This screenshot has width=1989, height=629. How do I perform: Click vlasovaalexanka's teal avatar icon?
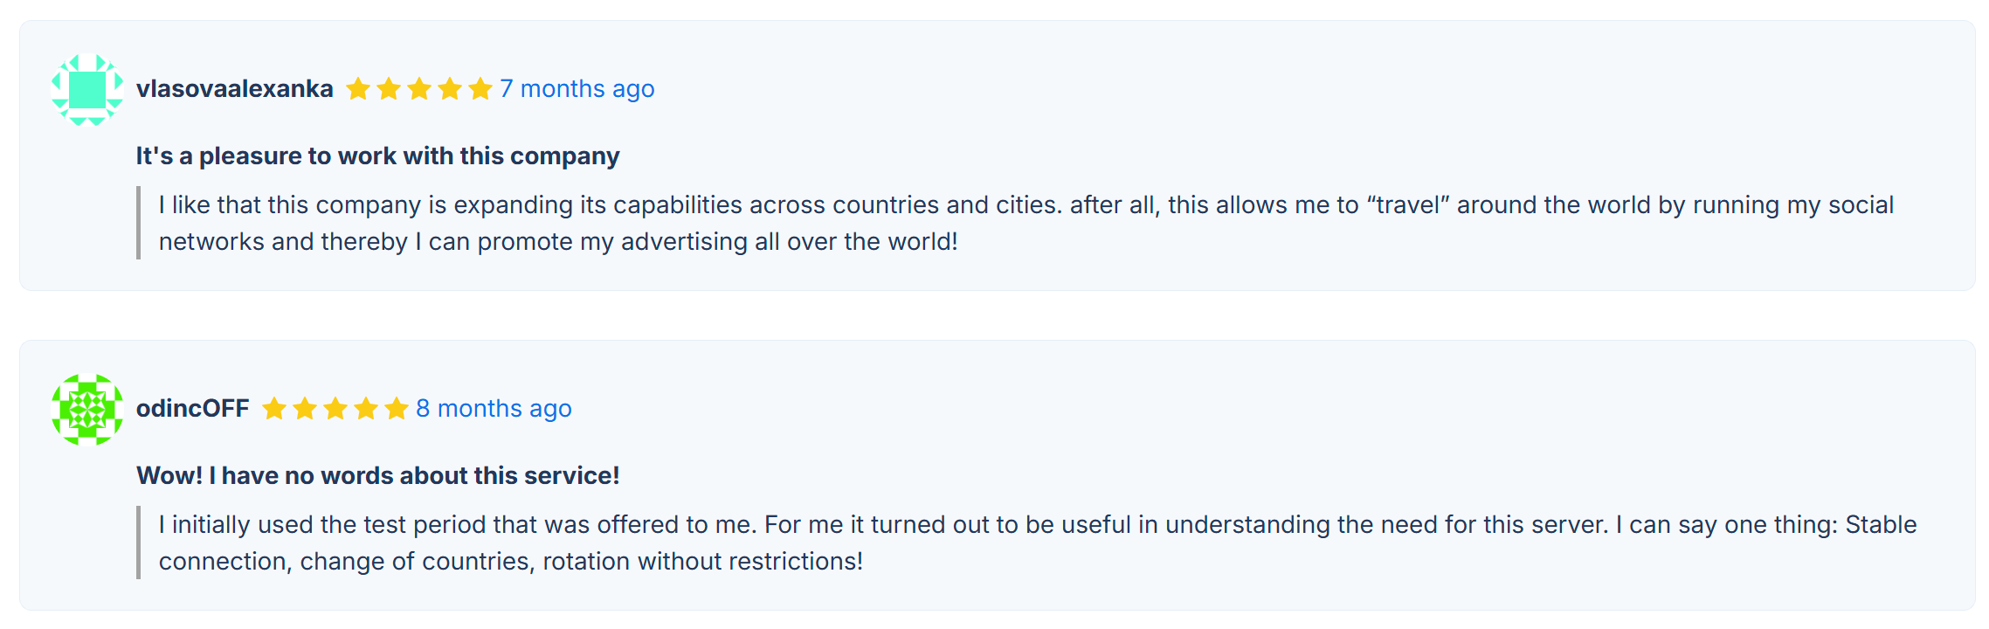(x=87, y=89)
